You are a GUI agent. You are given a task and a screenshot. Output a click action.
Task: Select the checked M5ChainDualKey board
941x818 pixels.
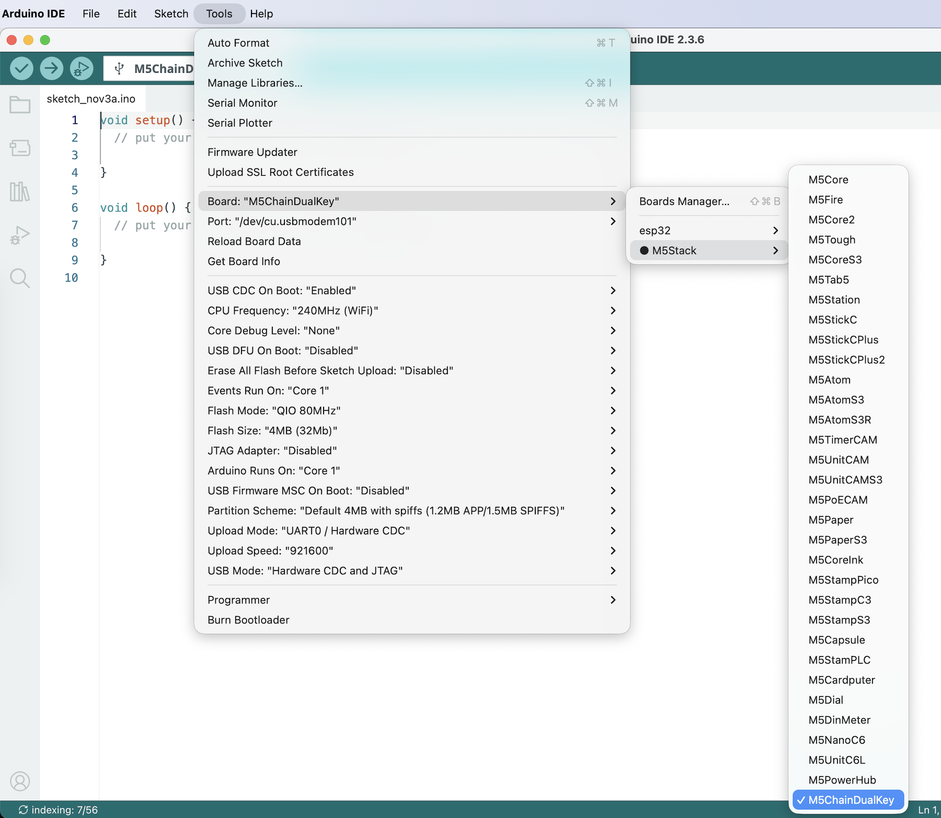pyautogui.click(x=851, y=800)
